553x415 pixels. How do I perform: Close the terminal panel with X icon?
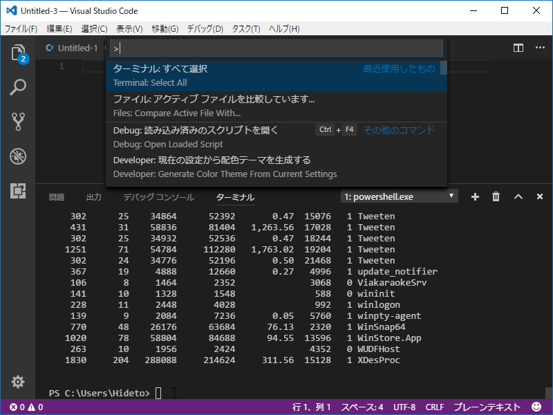point(540,196)
